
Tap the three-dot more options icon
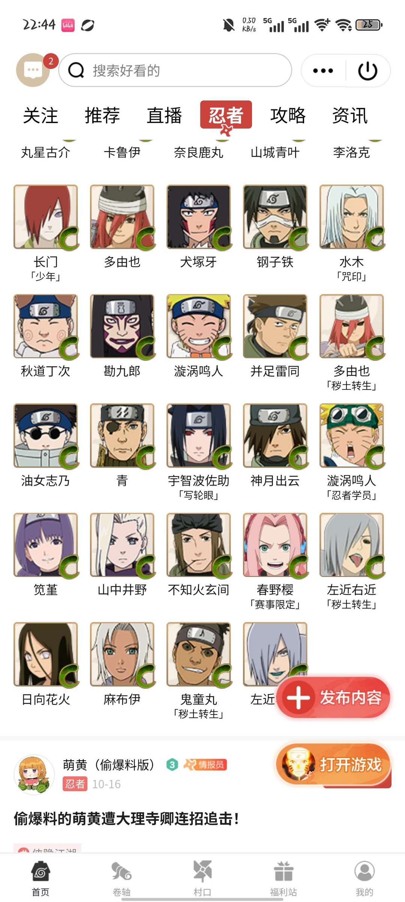pyautogui.click(x=323, y=71)
